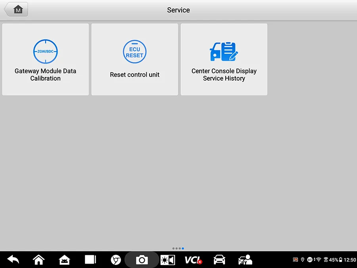
Task: Select the active blue page dot
Action: coord(183,249)
